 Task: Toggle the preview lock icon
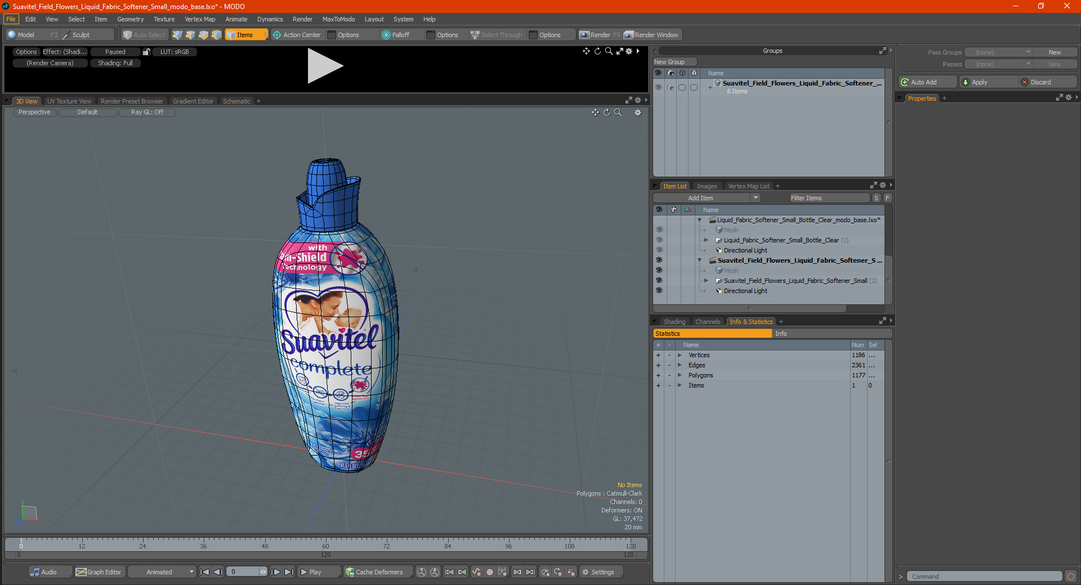tap(146, 52)
